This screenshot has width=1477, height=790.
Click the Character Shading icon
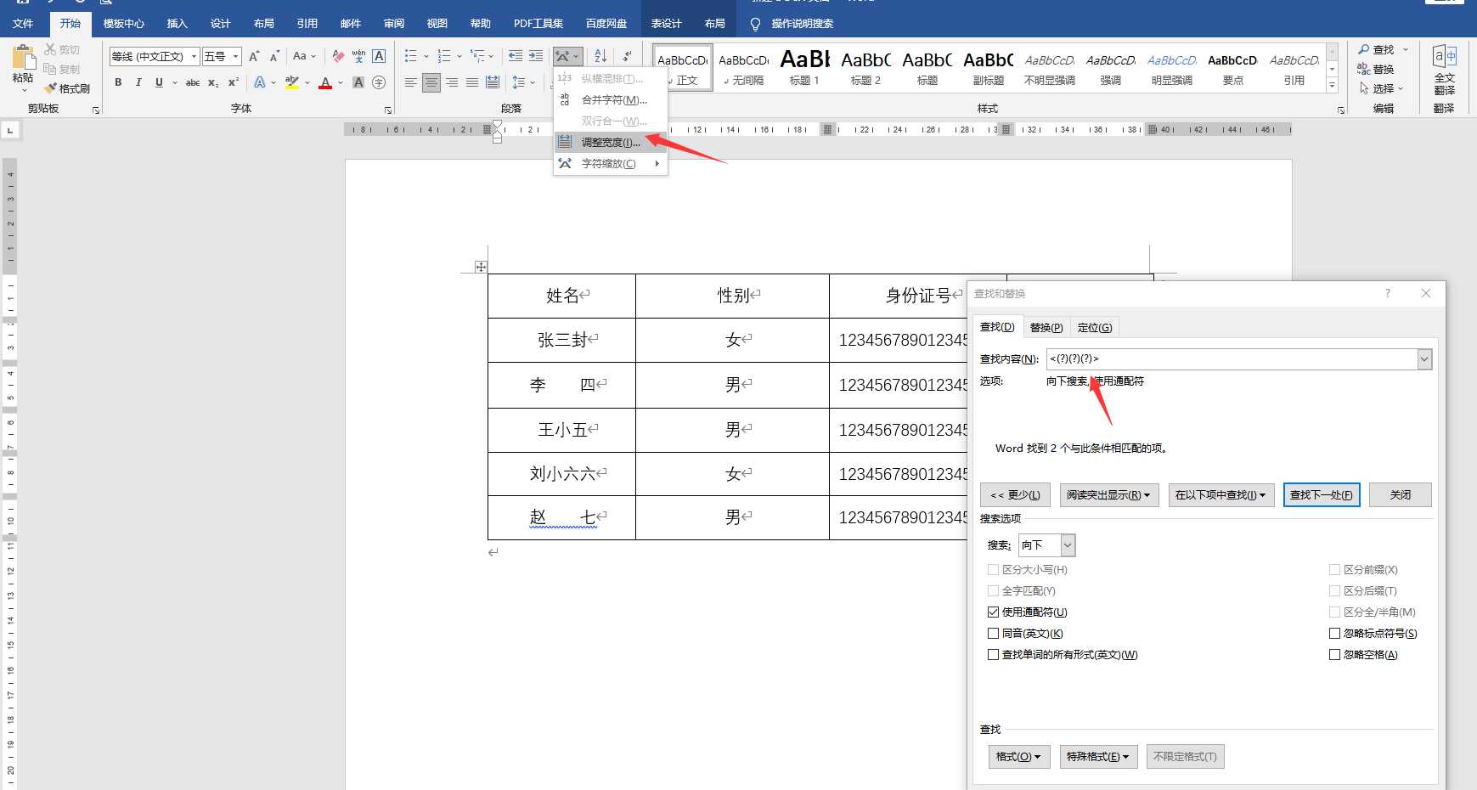pyautogui.click(x=358, y=82)
